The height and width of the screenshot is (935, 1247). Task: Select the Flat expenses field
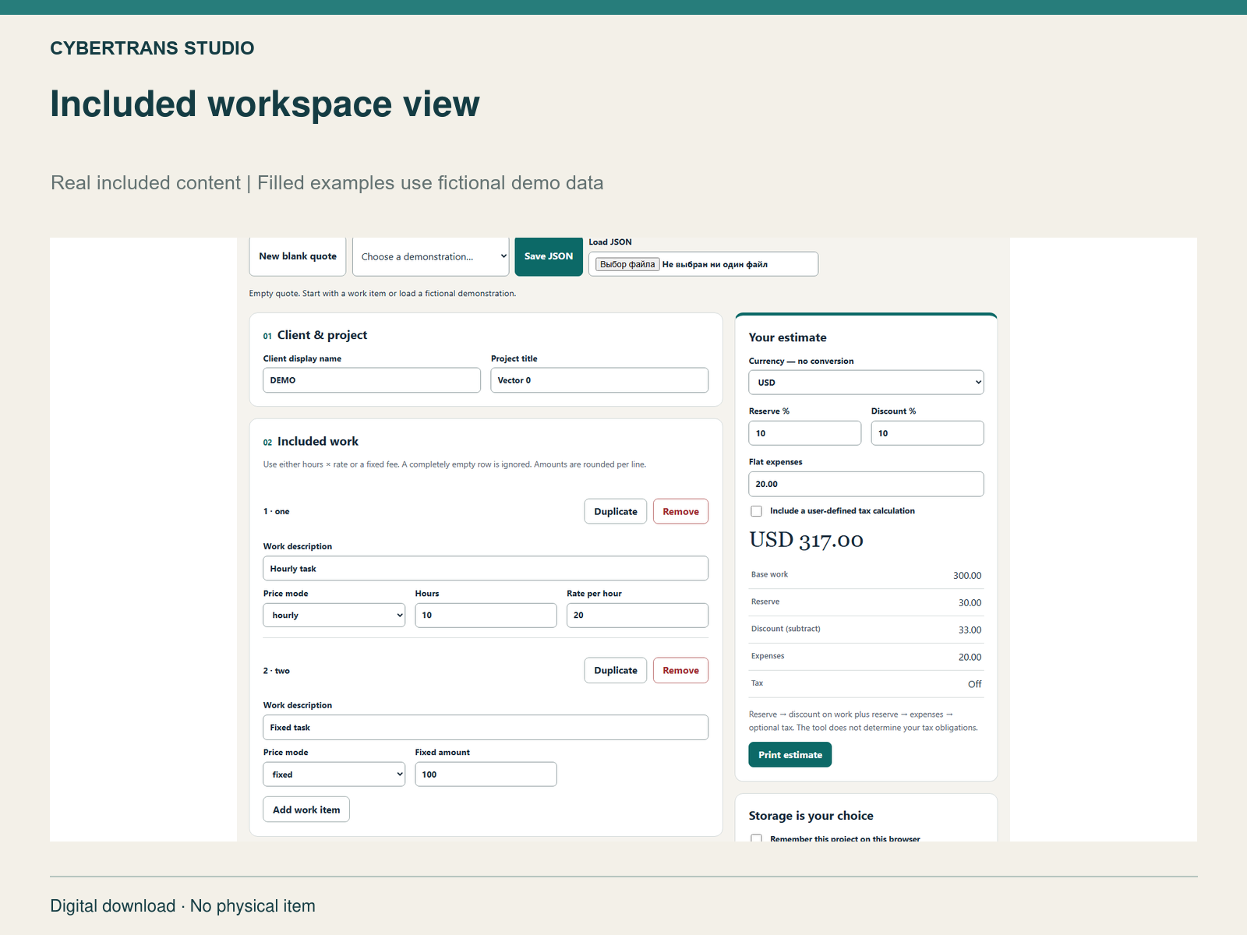866,484
